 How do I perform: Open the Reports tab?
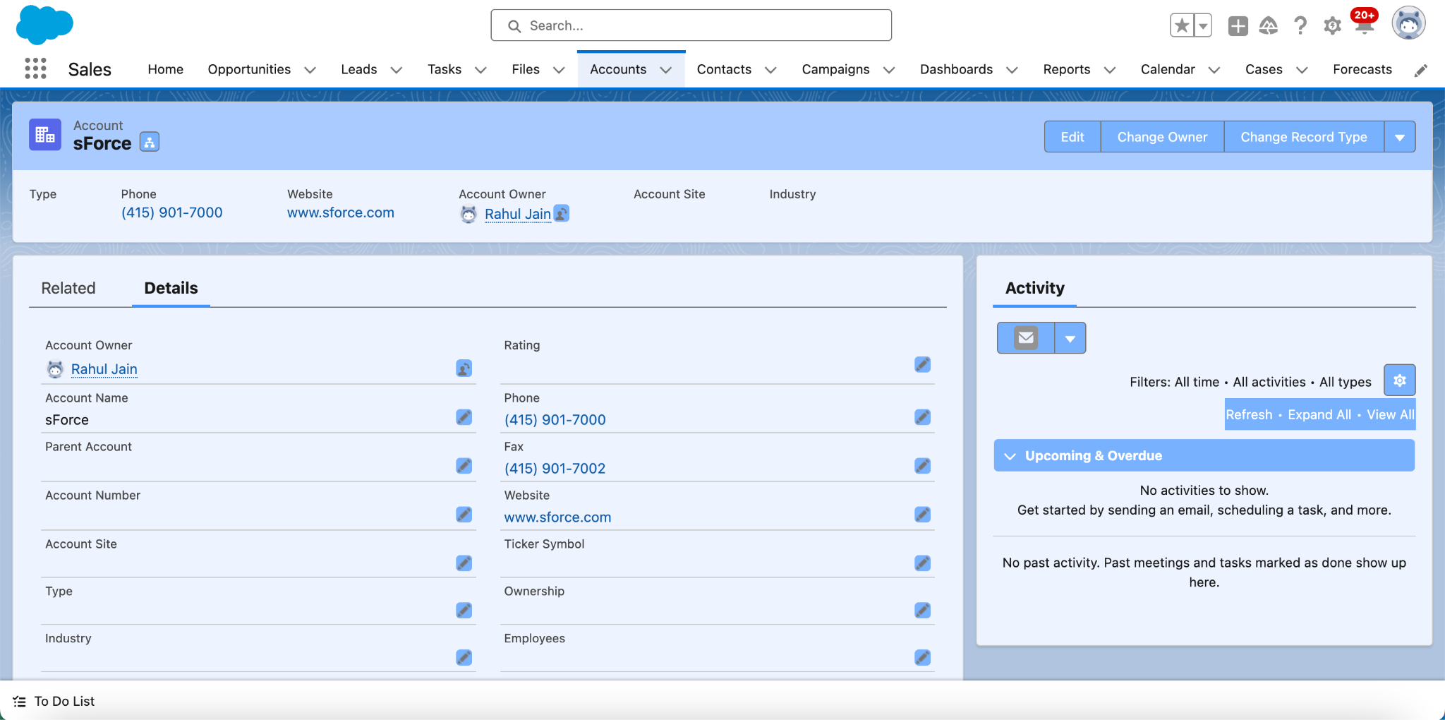[1066, 69]
